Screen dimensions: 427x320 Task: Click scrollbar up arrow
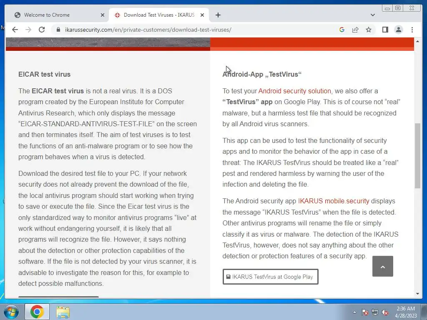click(x=417, y=41)
